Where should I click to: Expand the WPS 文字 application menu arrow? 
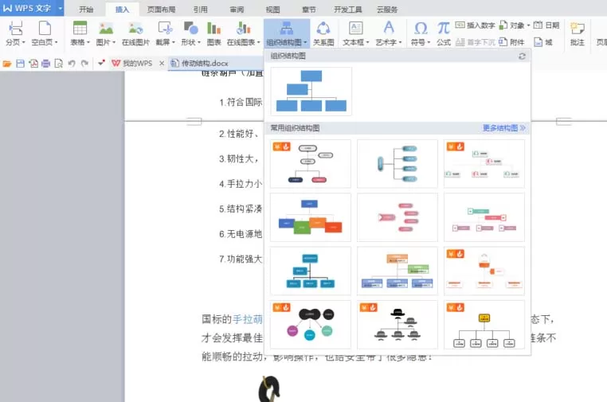point(60,8)
